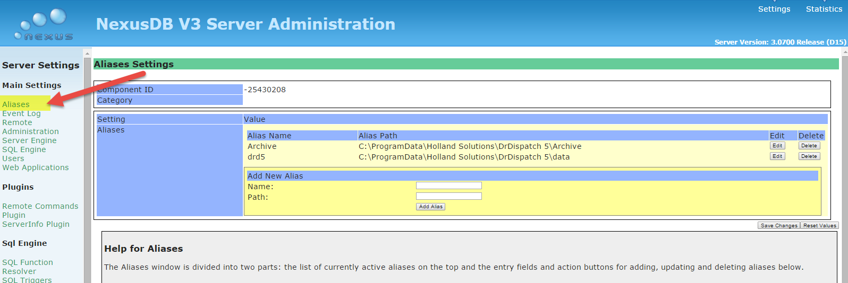Click Save Changes button

coord(779,225)
